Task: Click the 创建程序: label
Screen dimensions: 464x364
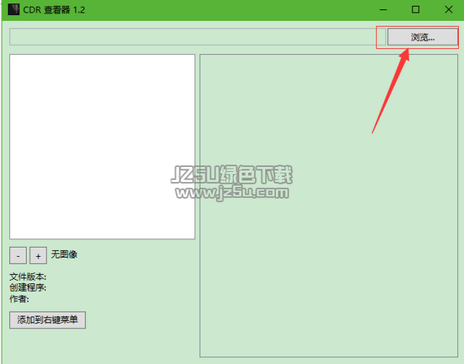Action: coord(28,287)
